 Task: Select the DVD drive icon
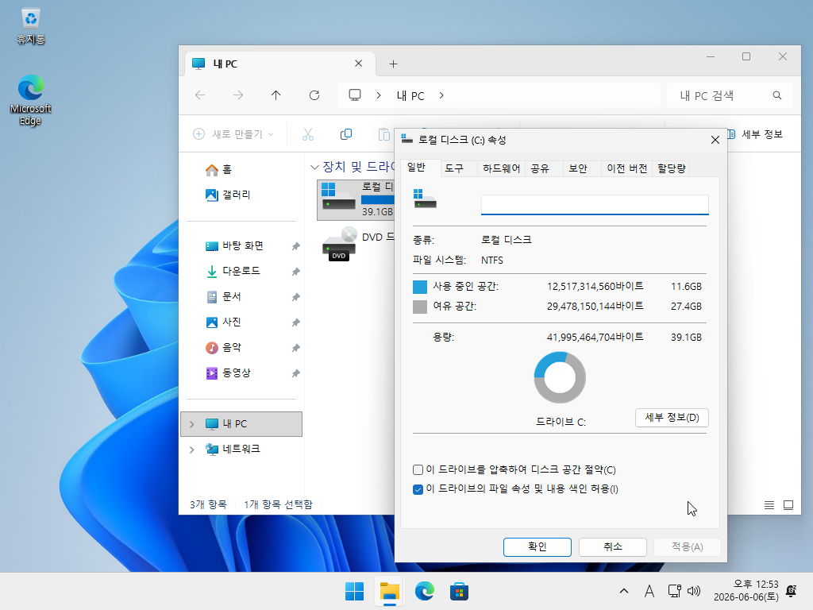[339, 243]
